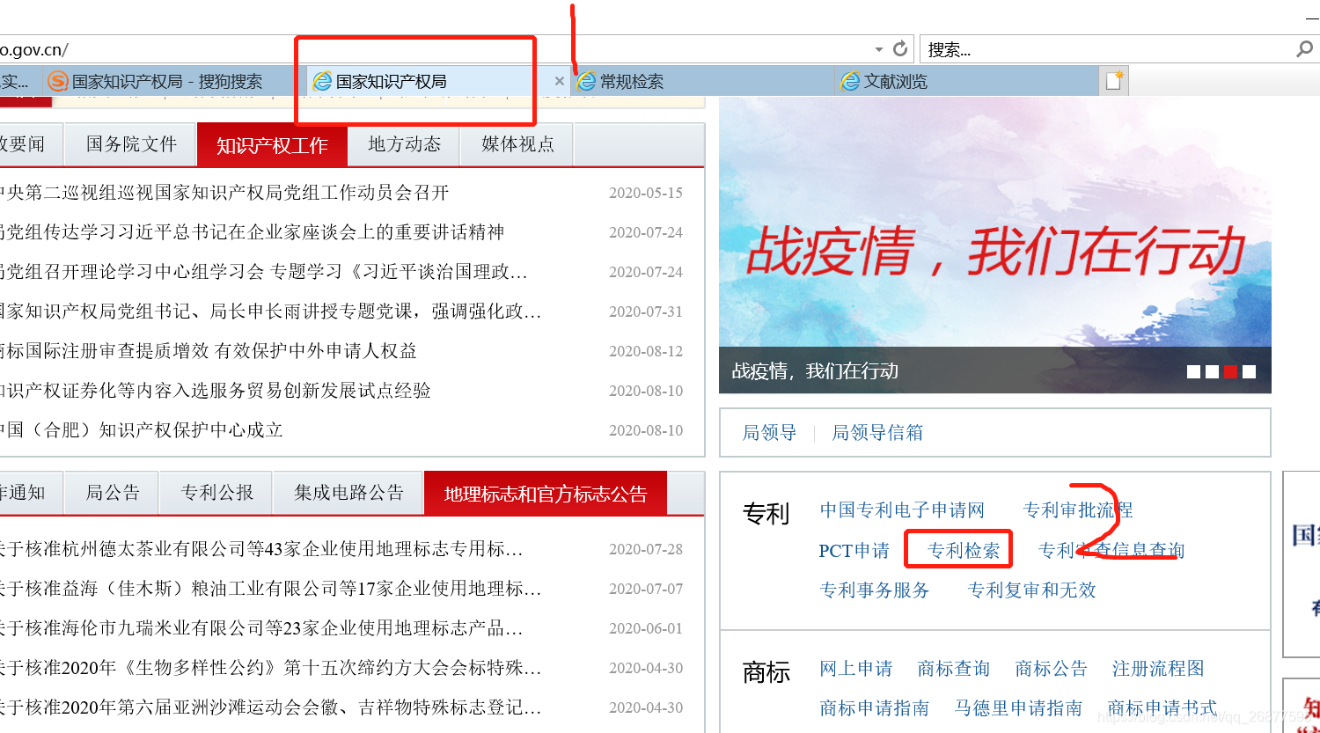
Task: Click the search magnifier icon
Action: point(1304,49)
